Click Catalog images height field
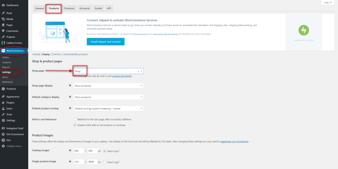The height and width of the screenshot is (169, 338). 93,151
